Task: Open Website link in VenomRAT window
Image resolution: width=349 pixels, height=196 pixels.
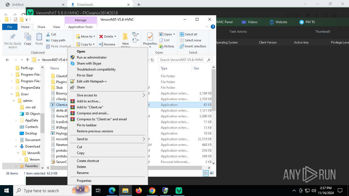Action: tap(278, 22)
